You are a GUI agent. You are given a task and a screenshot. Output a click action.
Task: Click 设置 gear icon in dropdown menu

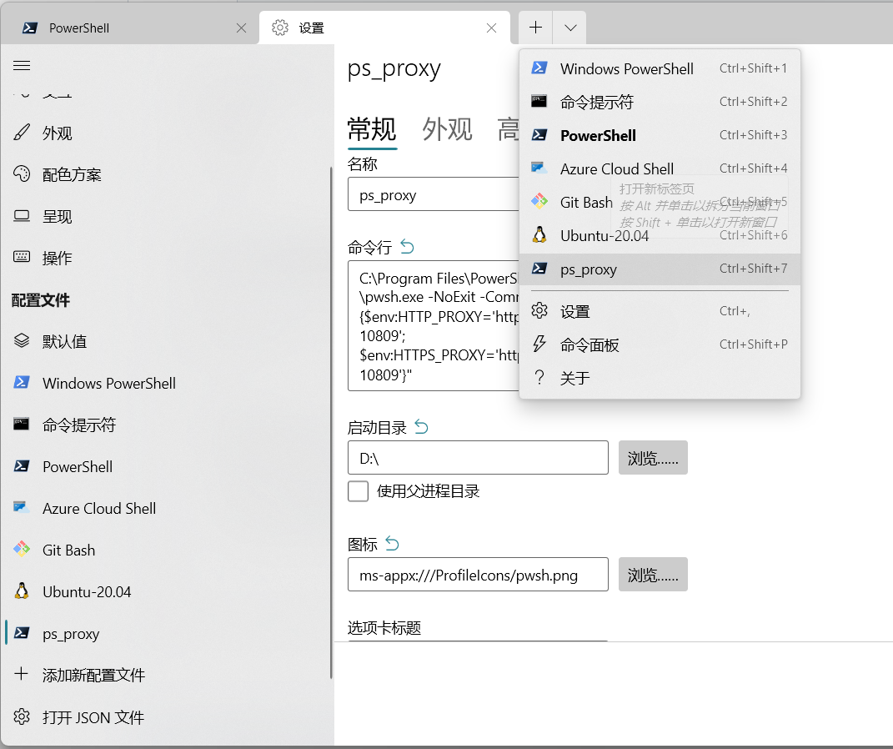pos(539,310)
